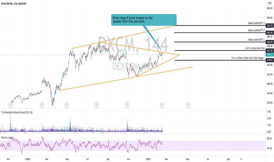The width and height of the screenshot is (274, 162).
Task: Click the 421.00 price tag
Action: click(270, 51)
